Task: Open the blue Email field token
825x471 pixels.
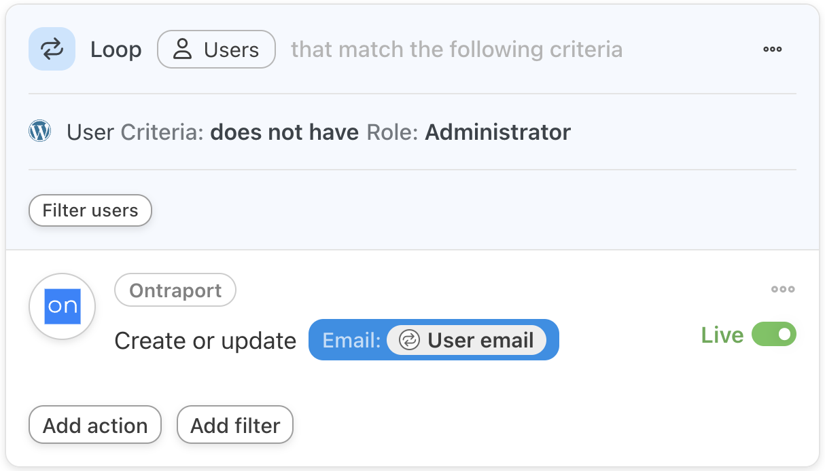Action: point(351,340)
